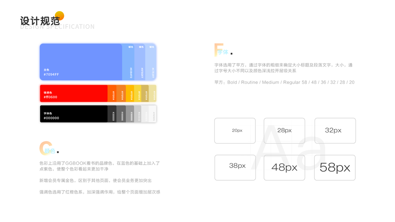Screen dimensions: 395x222
Task: Choose the gray swatch #666666
Action: pos(121,114)
